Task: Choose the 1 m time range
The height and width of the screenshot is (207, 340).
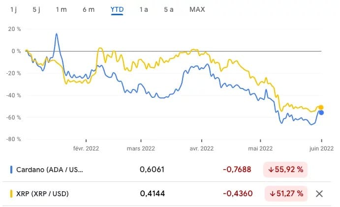Action: tap(62, 9)
